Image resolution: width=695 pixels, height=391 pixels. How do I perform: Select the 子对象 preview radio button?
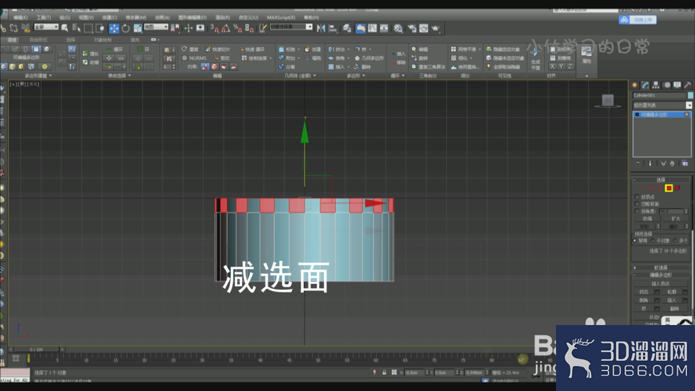[x=653, y=240]
